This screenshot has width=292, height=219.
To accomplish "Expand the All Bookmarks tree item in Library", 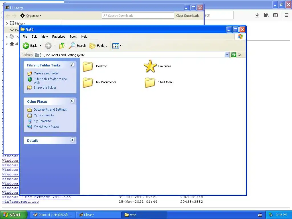I will (7, 44).
